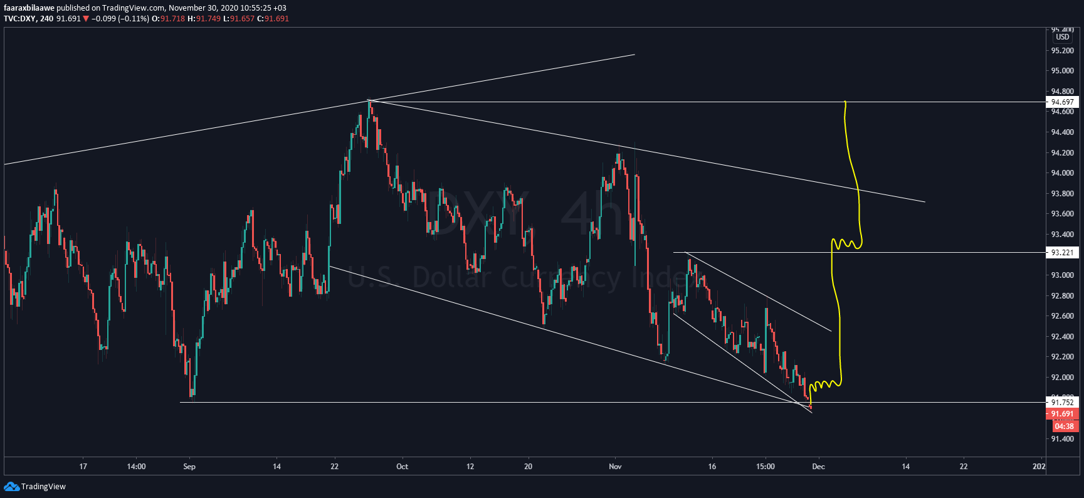Click the TVC:DXY symbol name in header
1084x498 pixels.
coord(19,19)
